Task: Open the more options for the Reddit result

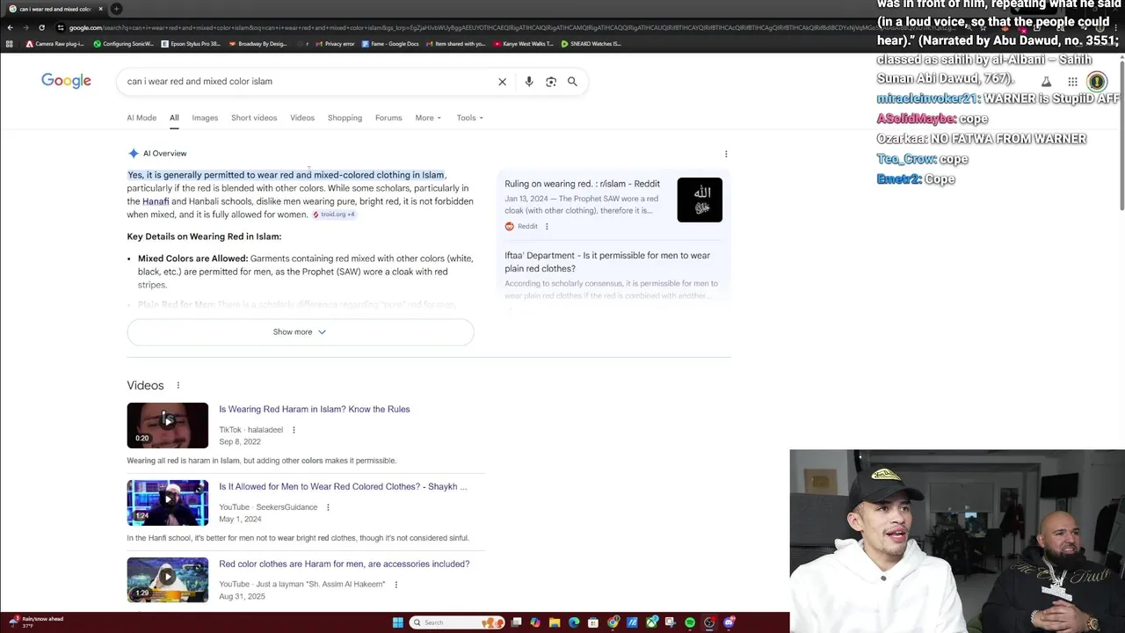Action: [547, 226]
